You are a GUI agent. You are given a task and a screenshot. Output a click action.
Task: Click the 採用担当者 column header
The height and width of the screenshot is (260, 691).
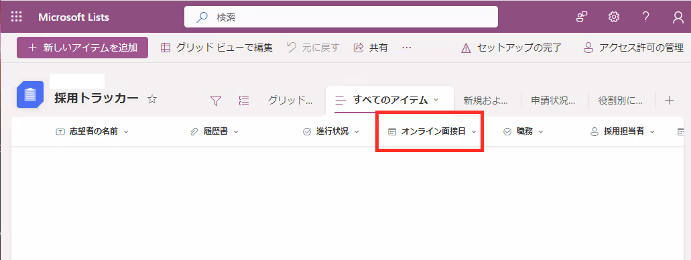[623, 131]
